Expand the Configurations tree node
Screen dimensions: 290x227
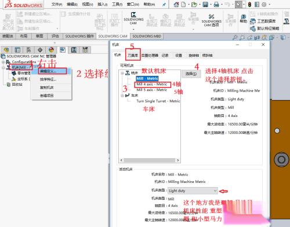3,62
